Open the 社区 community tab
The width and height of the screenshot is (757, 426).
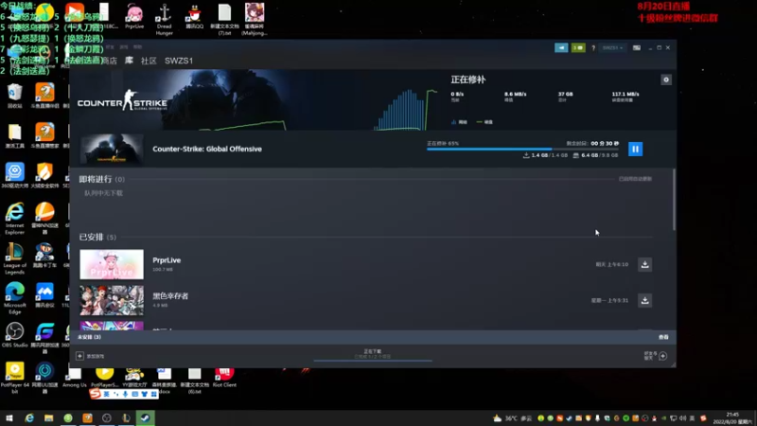point(149,61)
